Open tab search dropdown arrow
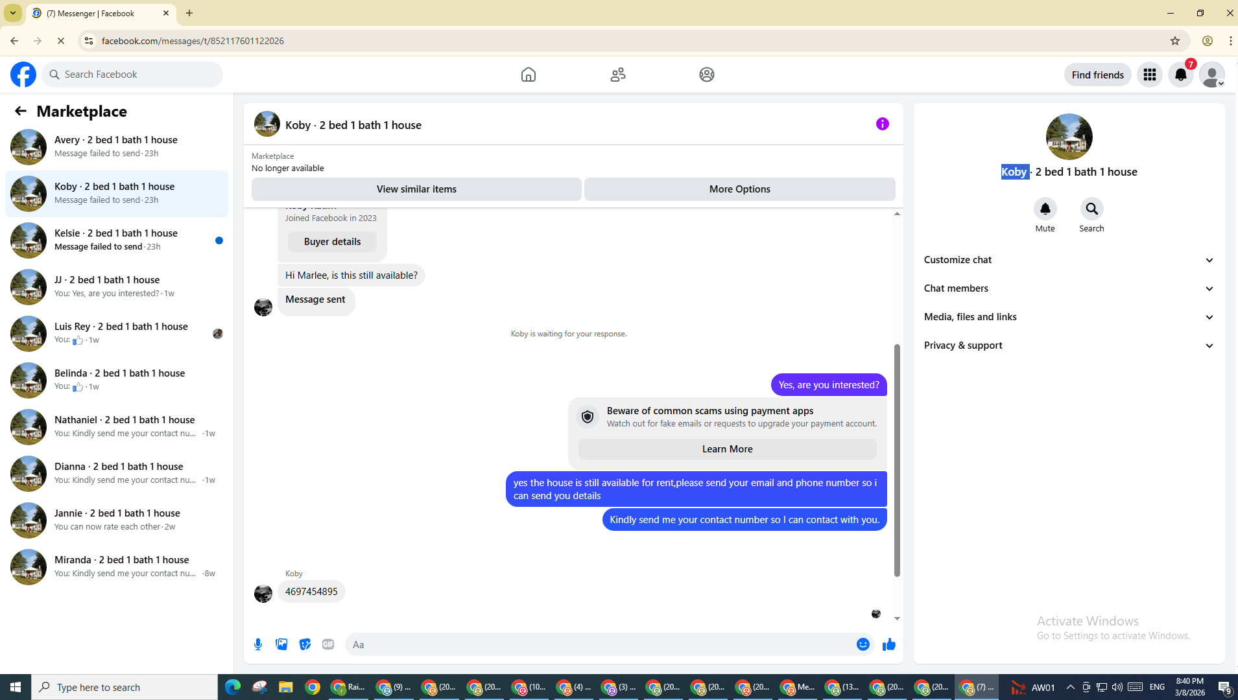Viewport: 1238px width, 700px height. (13, 13)
